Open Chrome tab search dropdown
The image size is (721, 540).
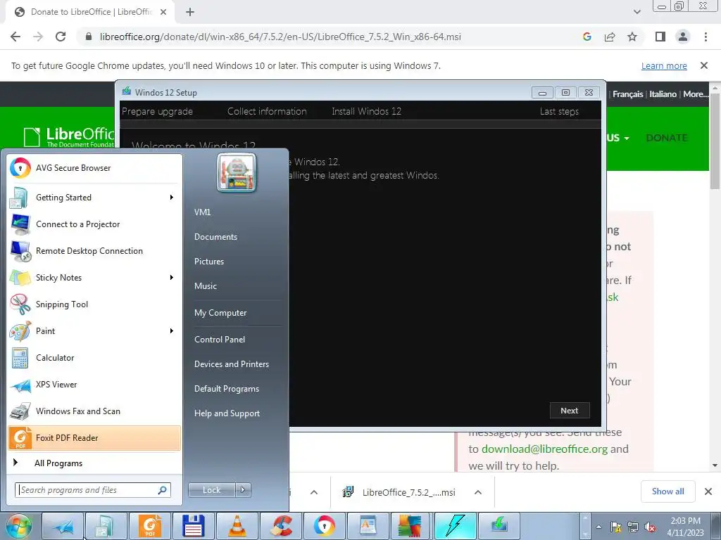pos(637,12)
